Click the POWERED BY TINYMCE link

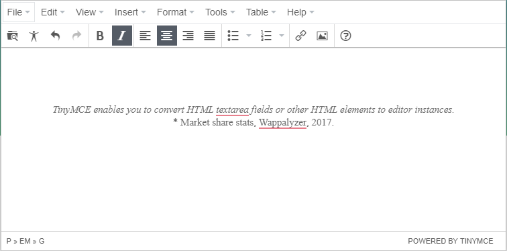click(451, 242)
